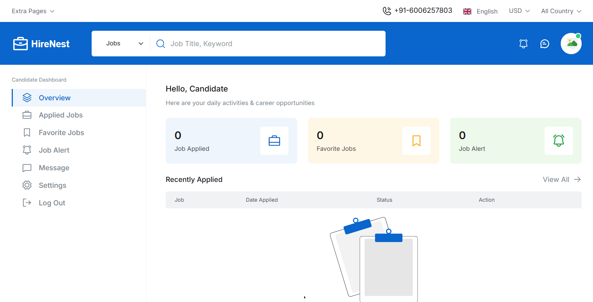This screenshot has width=593, height=302.
Task: Expand the All Country dropdown
Action: tap(561, 11)
